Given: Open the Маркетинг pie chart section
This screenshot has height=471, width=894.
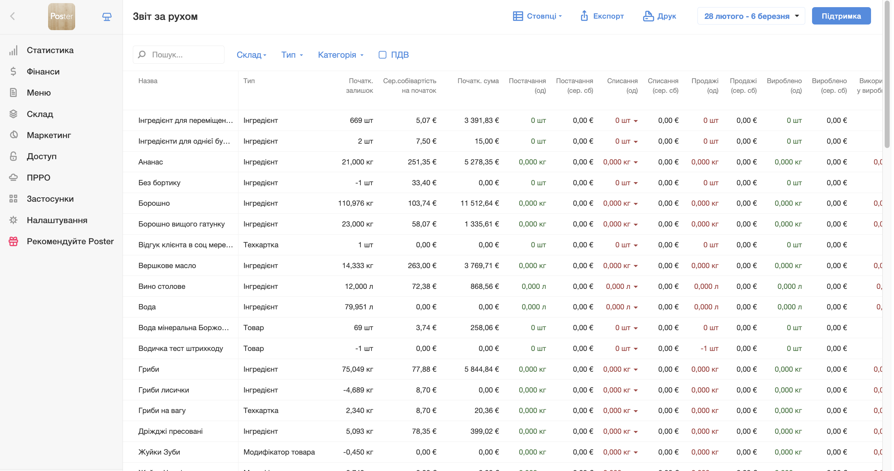Looking at the screenshot, I should coord(49,135).
